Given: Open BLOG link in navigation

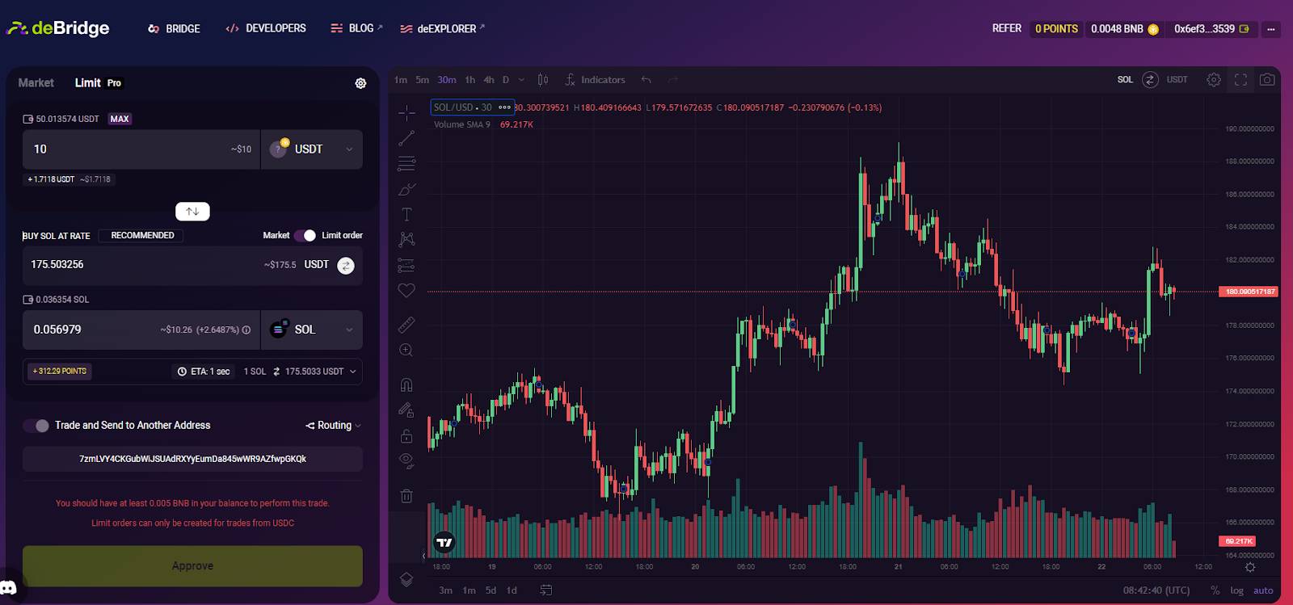Looking at the screenshot, I should [356, 28].
